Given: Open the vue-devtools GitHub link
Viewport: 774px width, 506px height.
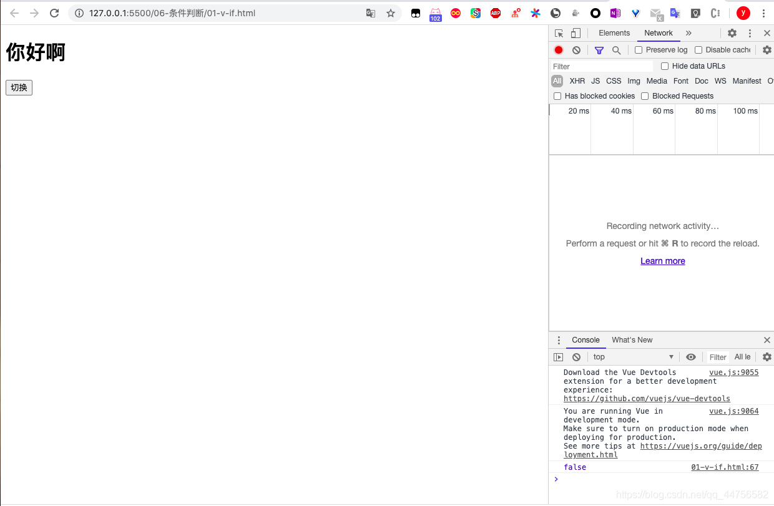Looking at the screenshot, I should pyautogui.click(x=647, y=399).
